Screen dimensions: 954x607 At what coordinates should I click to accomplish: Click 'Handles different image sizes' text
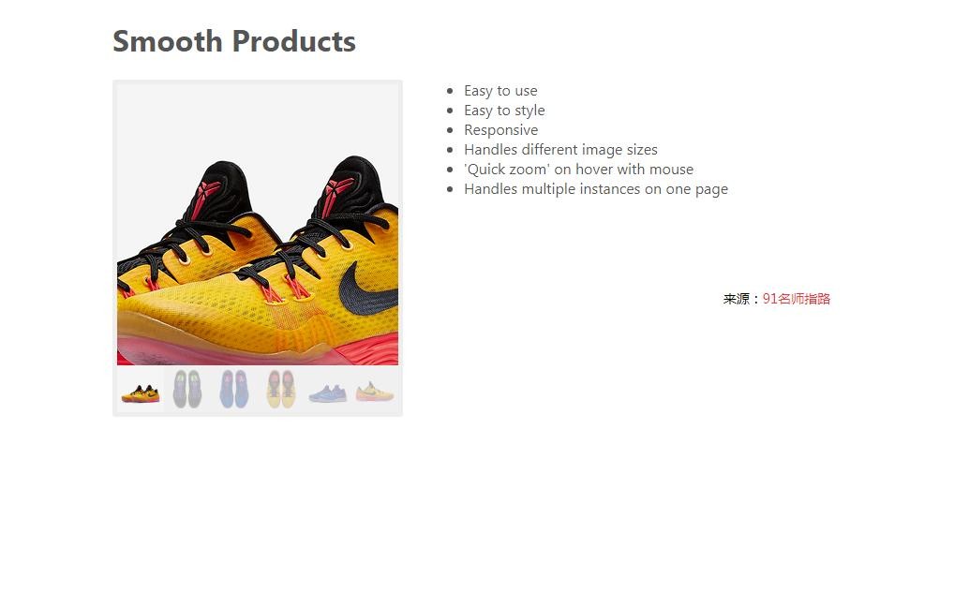[561, 150]
